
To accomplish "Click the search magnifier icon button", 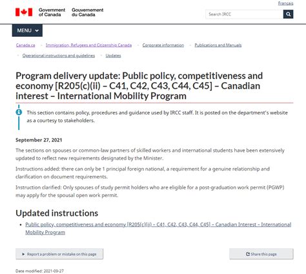I will click(288, 14).
